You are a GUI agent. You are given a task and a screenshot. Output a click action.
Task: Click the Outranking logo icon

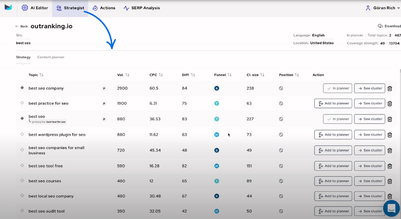pyautogui.click(x=8, y=7)
